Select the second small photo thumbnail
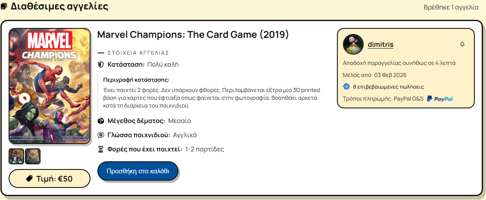This screenshot has height=200, width=486. (33, 156)
